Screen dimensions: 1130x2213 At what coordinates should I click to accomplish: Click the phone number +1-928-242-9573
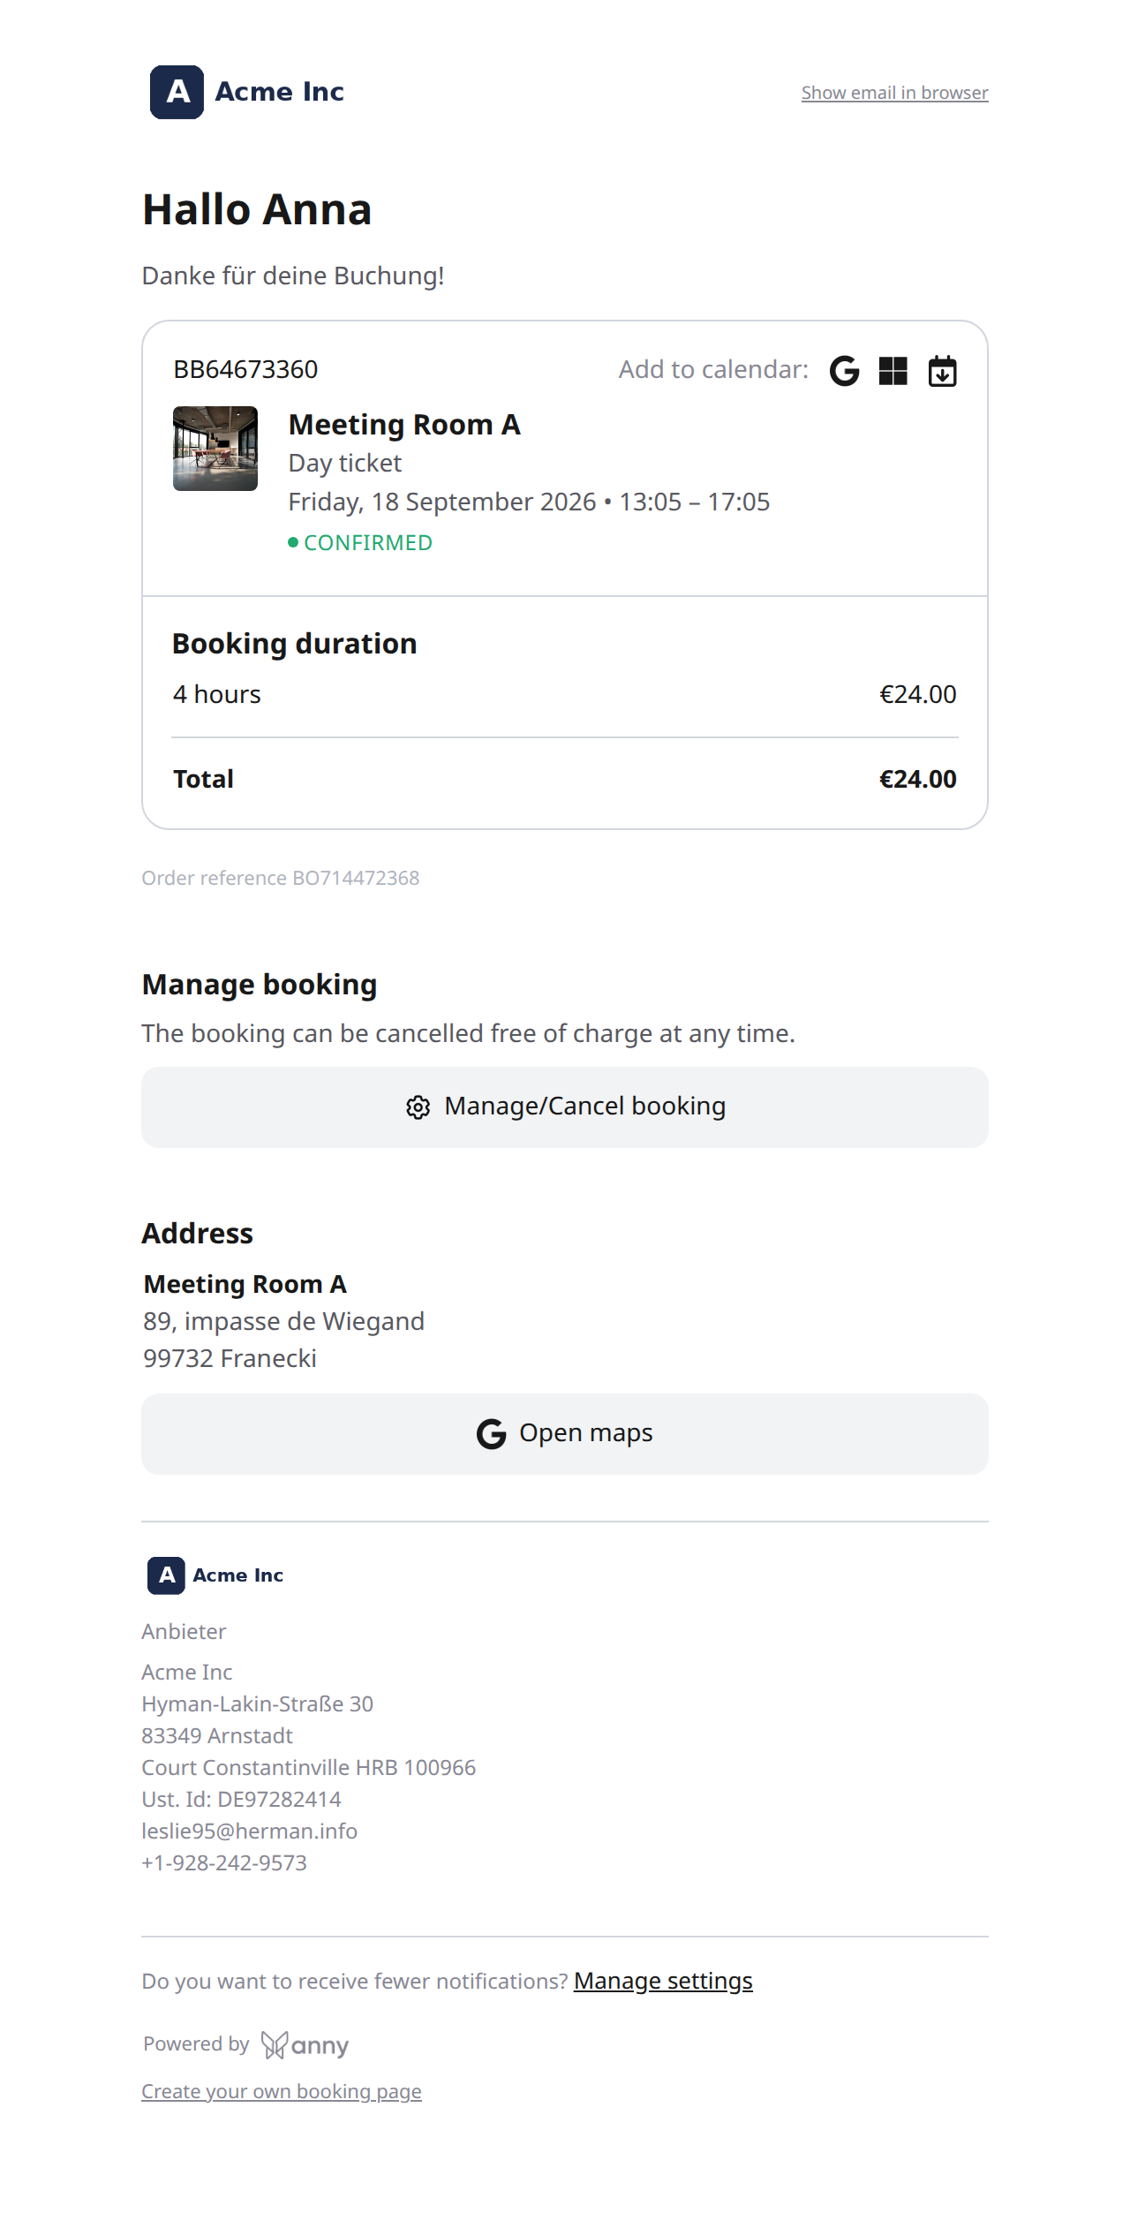[x=224, y=1863]
